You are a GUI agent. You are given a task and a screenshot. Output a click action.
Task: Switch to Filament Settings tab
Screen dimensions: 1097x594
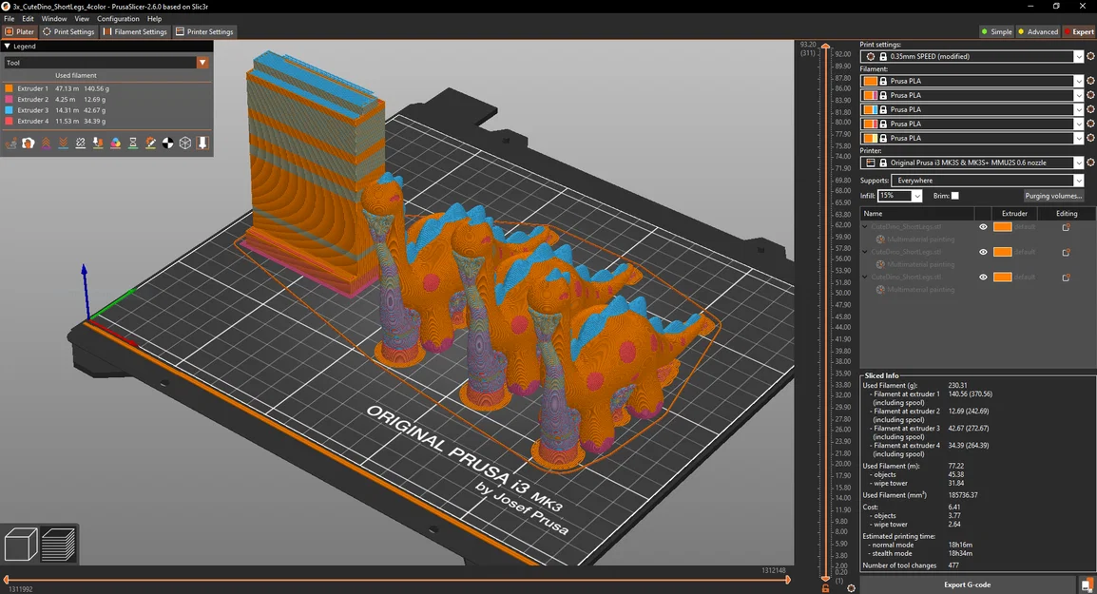(x=135, y=31)
